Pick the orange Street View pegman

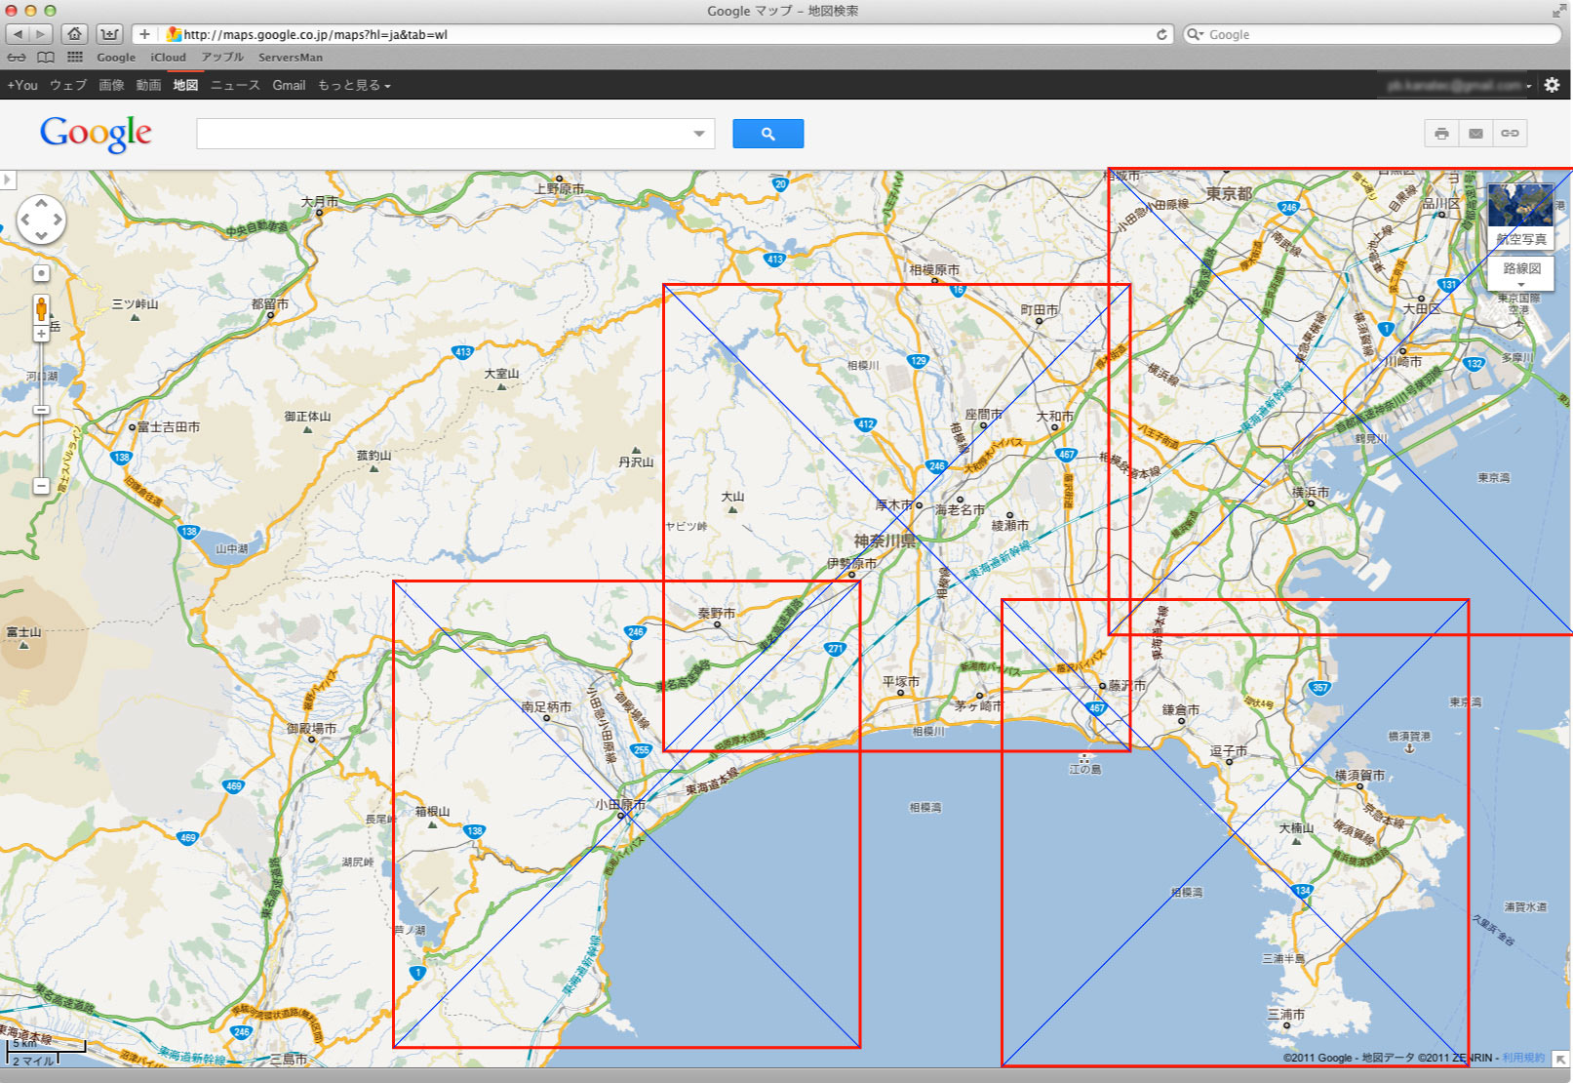[41, 308]
